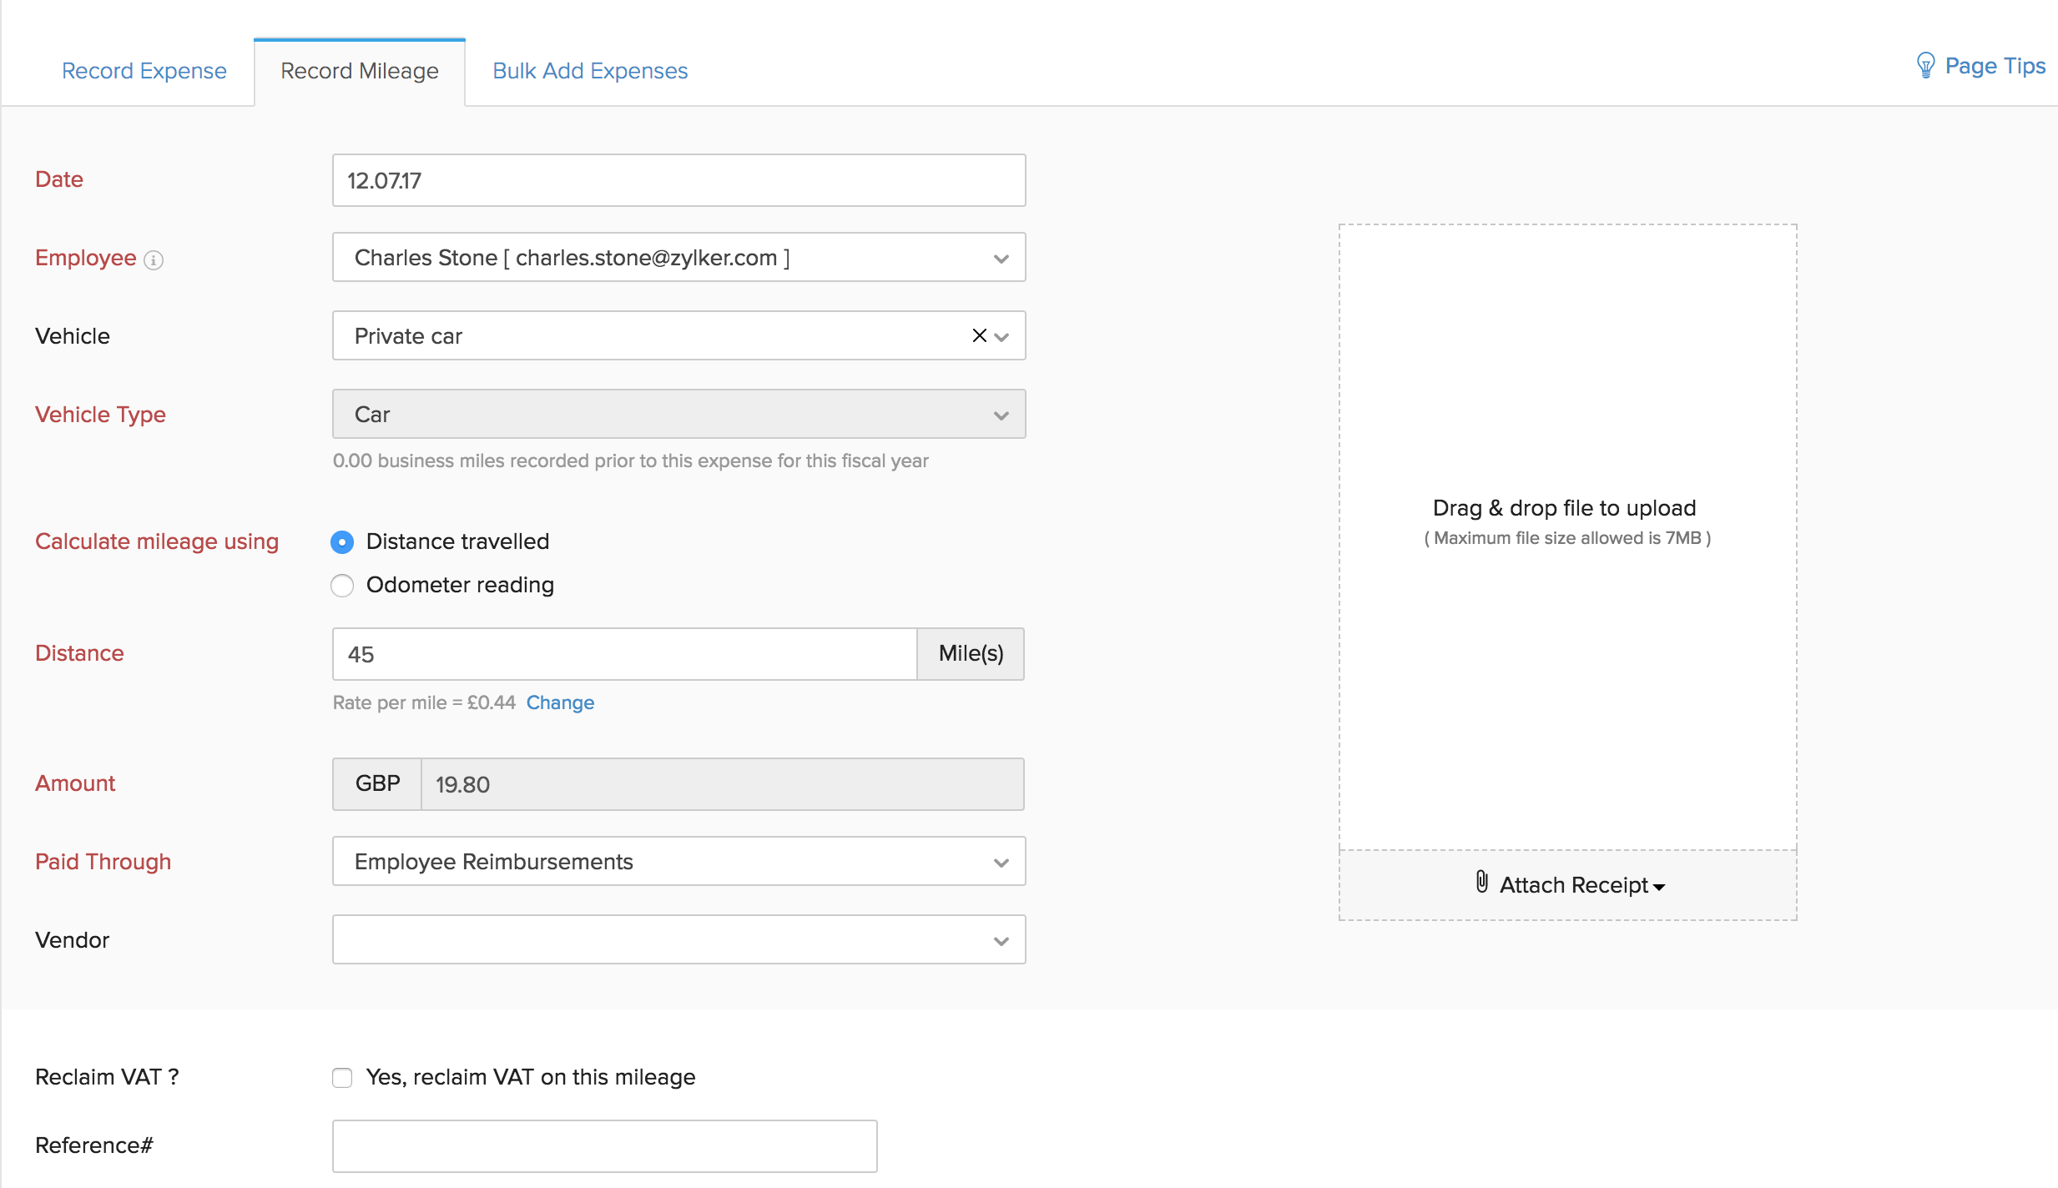
Task: Open the Vehicle Type dropdown
Action: pyautogui.click(x=1001, y=415)
